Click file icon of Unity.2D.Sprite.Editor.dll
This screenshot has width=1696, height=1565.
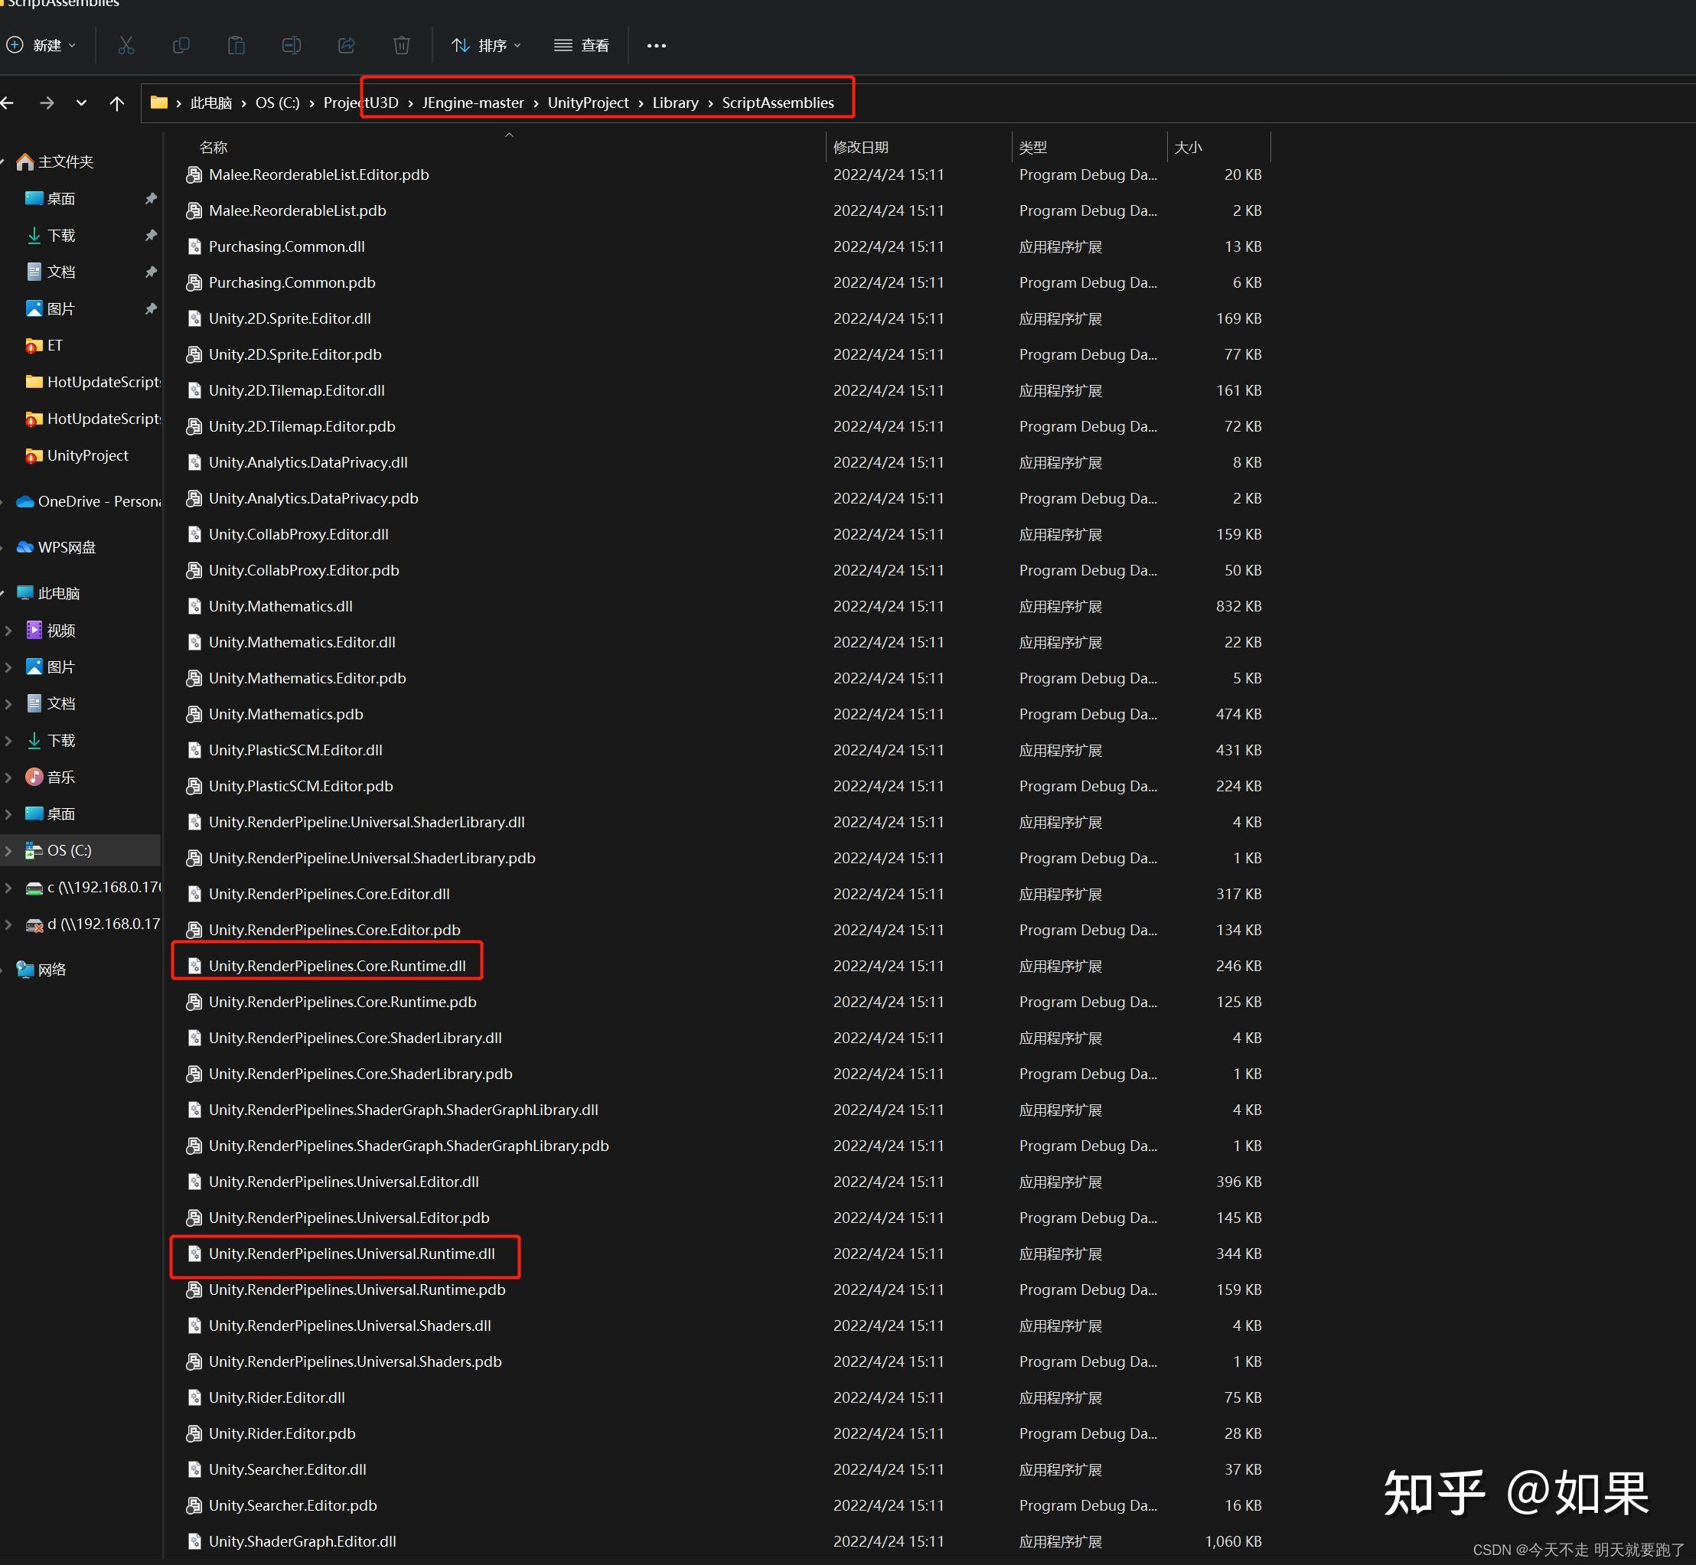(x=194, y=318)
